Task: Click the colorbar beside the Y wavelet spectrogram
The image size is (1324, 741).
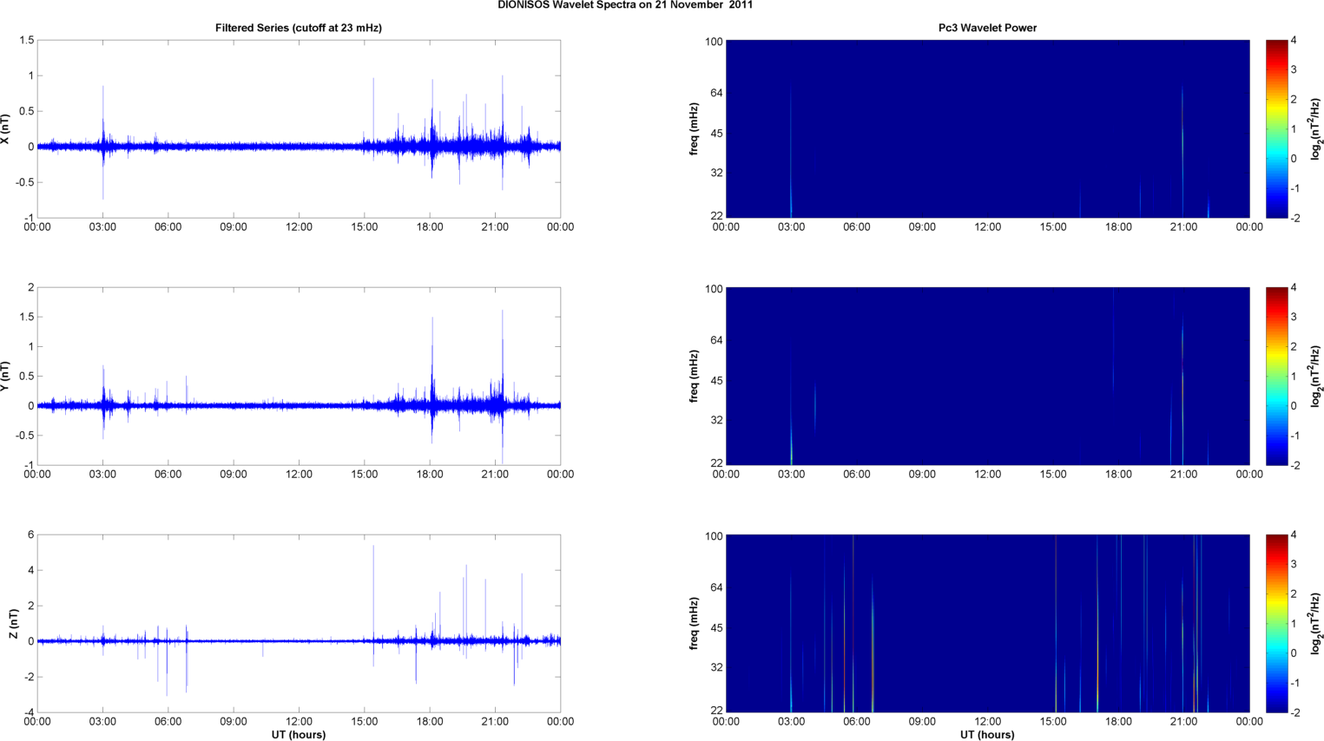Action: point(1276,376)
